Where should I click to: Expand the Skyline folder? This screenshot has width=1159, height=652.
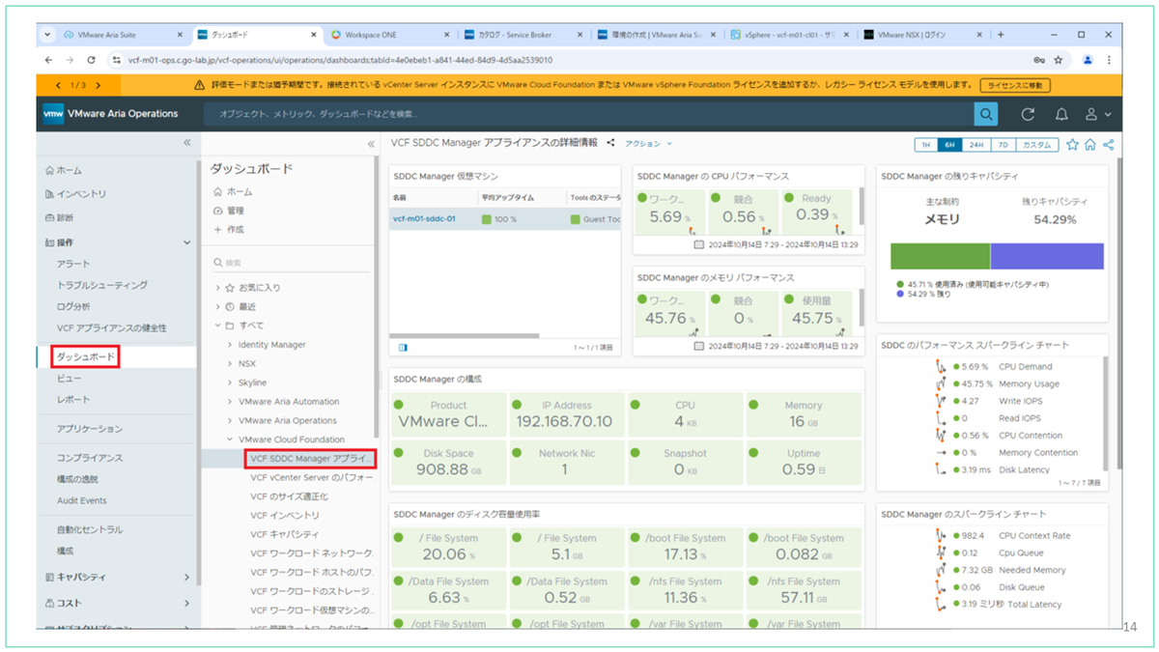point(230,383)
